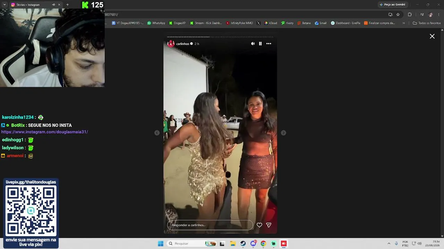Click the story progress bar at the top
Screen dimensions: 444x249
pos(220,37)
